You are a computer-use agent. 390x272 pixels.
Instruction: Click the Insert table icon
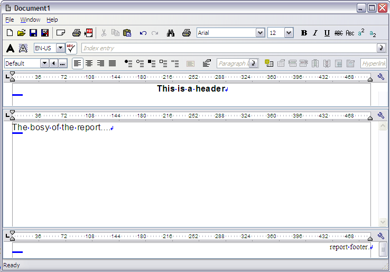pyautogui.click(x=269, y=64)
